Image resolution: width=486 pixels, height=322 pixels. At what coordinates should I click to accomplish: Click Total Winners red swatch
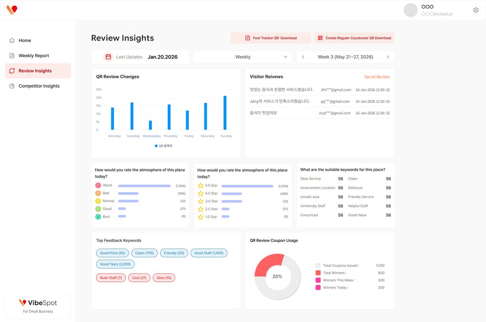pos(318,273)
